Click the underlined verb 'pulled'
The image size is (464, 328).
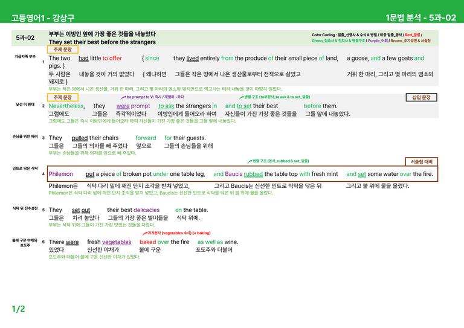pos(80,138)
